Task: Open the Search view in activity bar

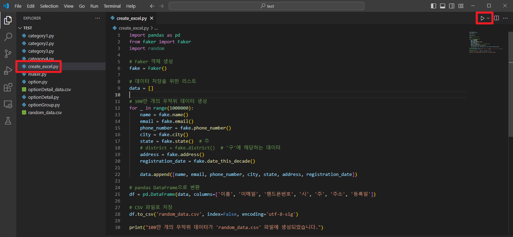Action: (8, 37)
